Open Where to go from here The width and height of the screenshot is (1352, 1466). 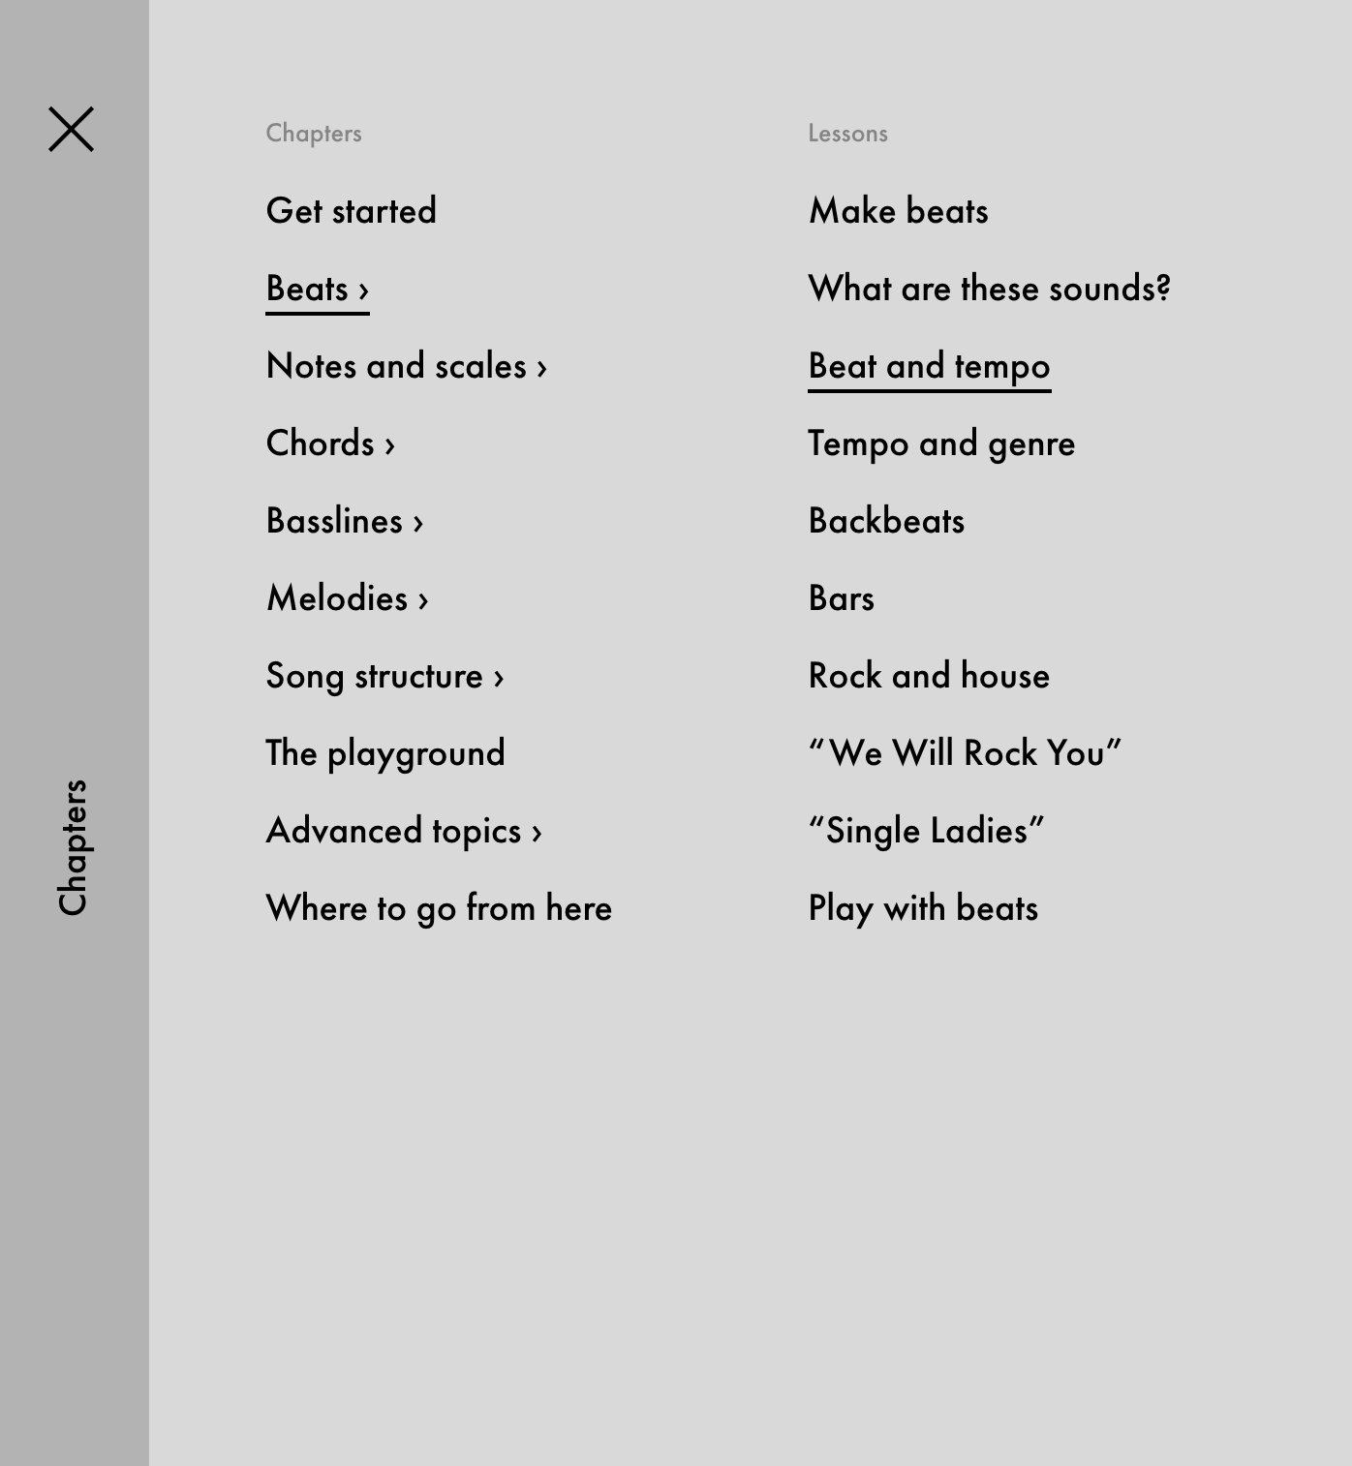(440, 908)
